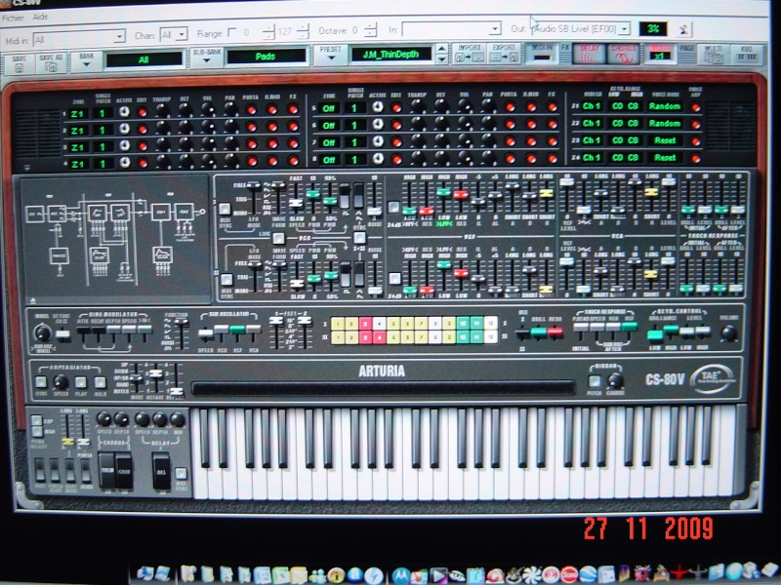This screenshot has width=781, height=585.
Task: Click the Pads sub-bank display
Action: tap(266, 57)
